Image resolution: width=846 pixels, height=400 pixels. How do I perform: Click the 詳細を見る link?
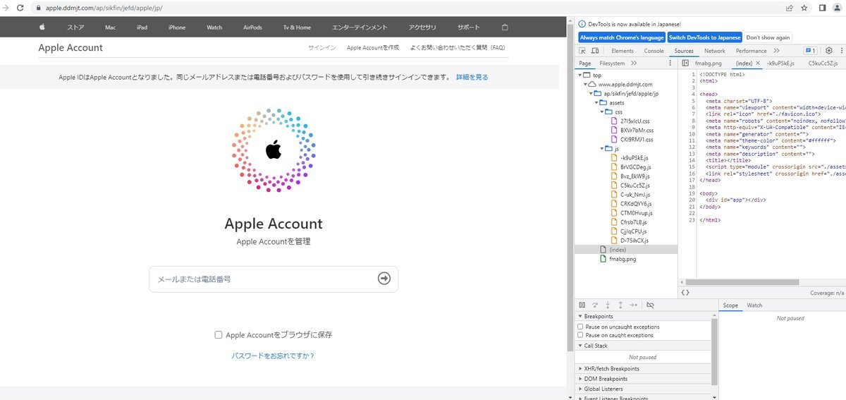[472, 77]
